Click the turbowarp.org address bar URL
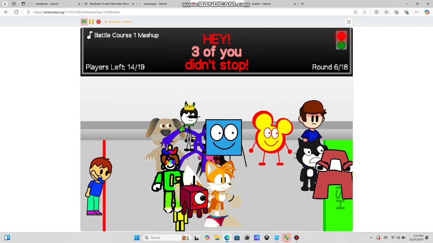 click(x=76, y=12)
